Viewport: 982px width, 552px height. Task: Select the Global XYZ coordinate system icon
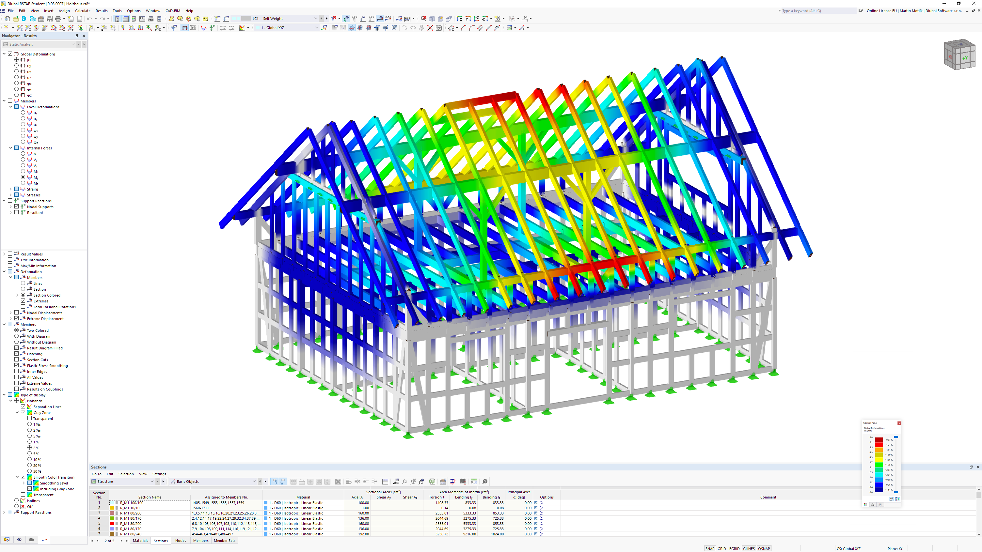point(324,28)
